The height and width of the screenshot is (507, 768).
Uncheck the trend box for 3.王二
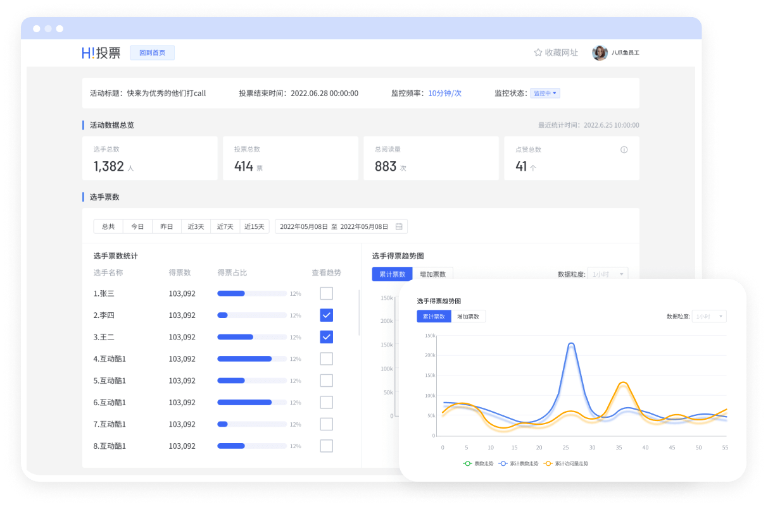(x=326, y=337)
